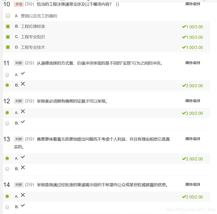Image resolution: width=217 pixels, height=214 pixels.
Task: Click score 1.00/3.00 beside 工程专业知识
Action: pyautogui.click(x=193, y=37)
